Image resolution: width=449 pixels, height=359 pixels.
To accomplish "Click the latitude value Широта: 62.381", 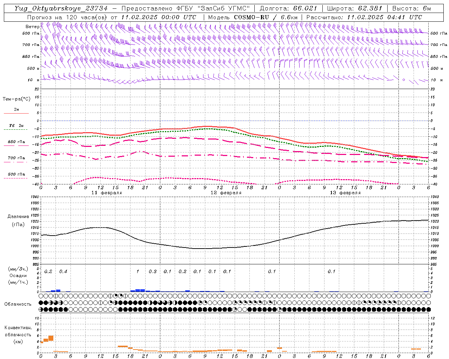I will pyautogui.click(x=355, y=8).
